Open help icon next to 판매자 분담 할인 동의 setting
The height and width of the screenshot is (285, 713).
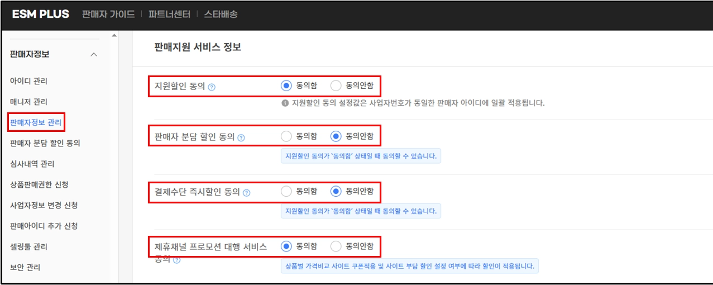click(241, 137)
